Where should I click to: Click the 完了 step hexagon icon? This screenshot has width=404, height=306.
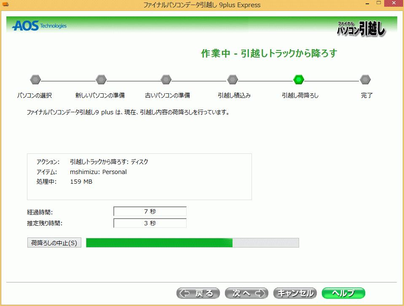click(365, 79)
